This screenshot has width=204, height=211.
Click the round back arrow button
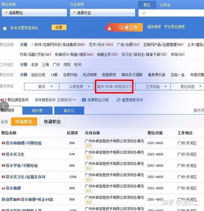[x=4, y=106]
